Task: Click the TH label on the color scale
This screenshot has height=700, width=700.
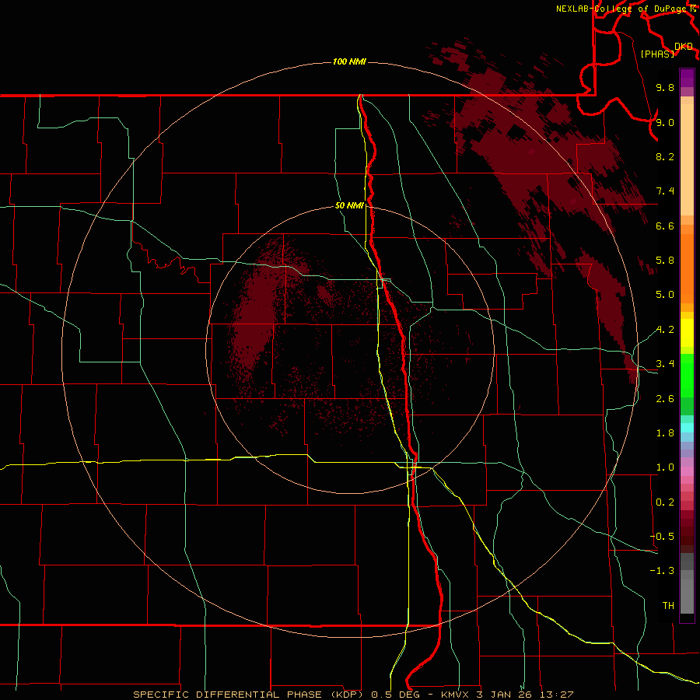Action: click(668, 606)
